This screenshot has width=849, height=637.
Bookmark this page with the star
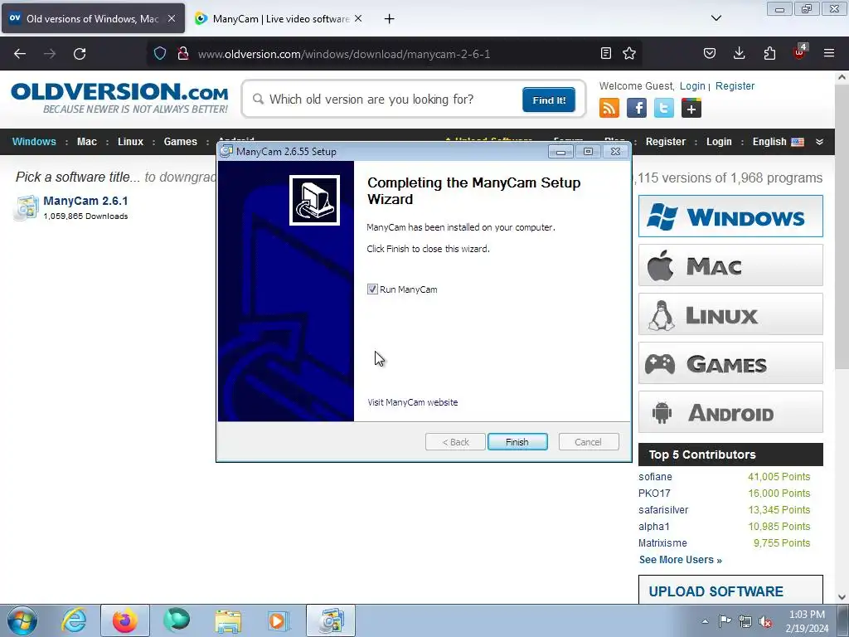[629, 53]
